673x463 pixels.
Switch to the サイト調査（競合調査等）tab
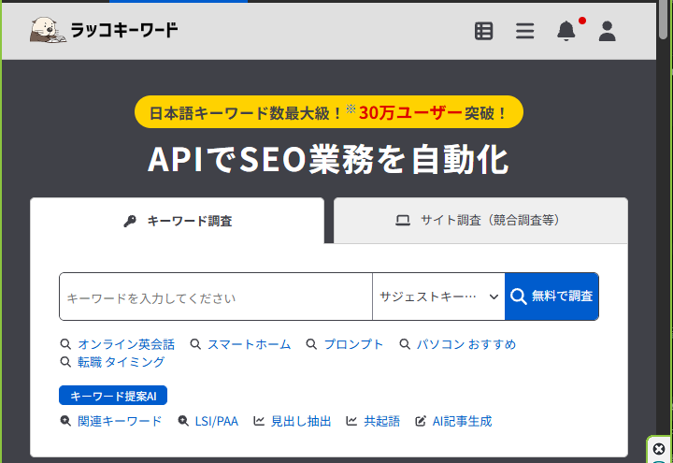[480, 221]
